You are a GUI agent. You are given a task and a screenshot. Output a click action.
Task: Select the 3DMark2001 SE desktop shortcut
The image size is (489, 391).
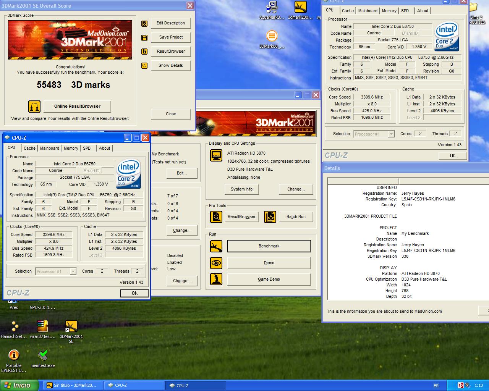pos(71,331)
